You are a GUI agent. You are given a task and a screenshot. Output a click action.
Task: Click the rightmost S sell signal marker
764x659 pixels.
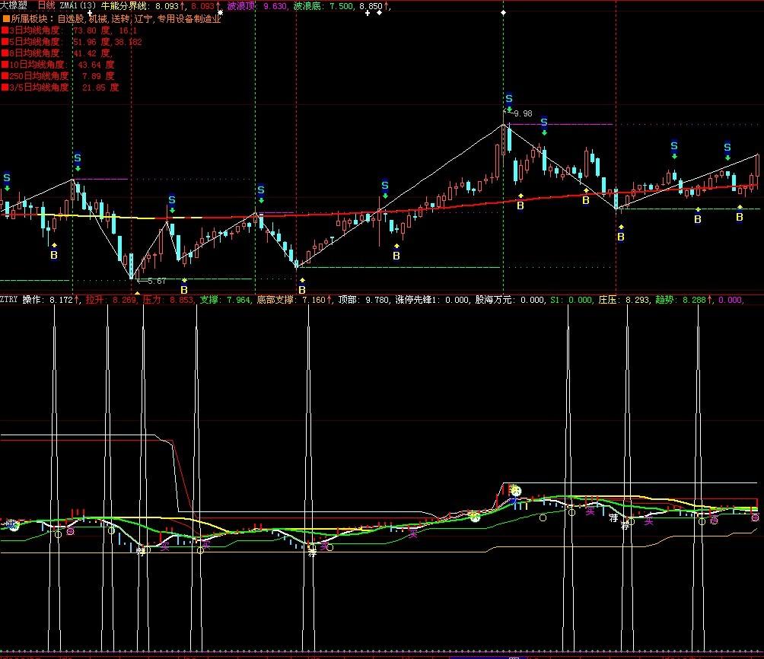727,147
